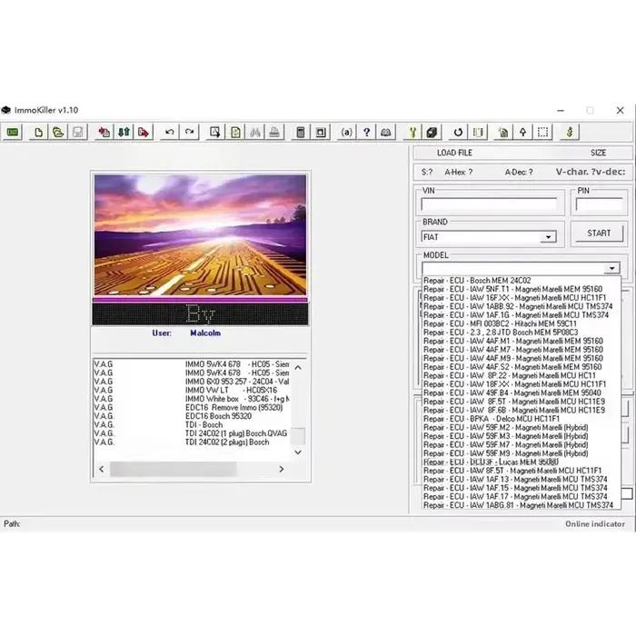Click the printer icon in toolbar
636x636 pixels.
(x=274, y=133)
